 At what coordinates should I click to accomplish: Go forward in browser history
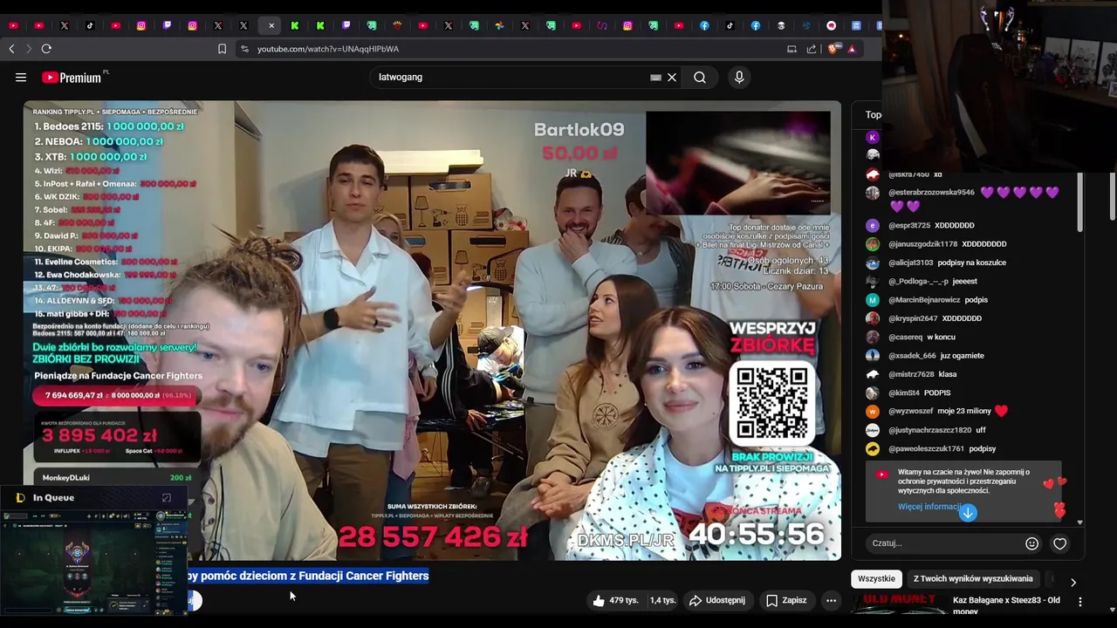(28, 49)
